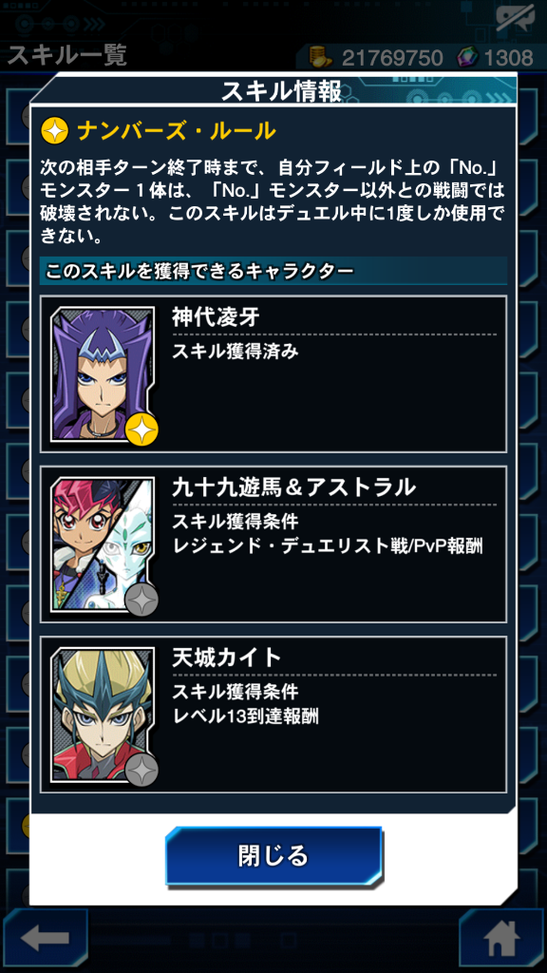
Task: Tap the gem currency icon
Action: tap(467, 58)
